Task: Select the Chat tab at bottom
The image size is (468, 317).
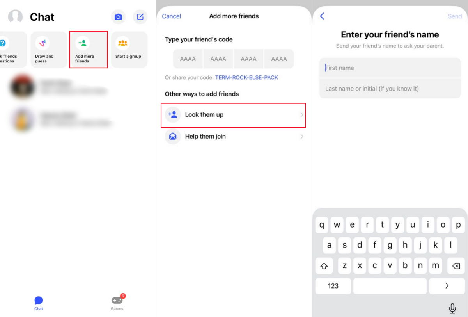Action: click(38, 303)
